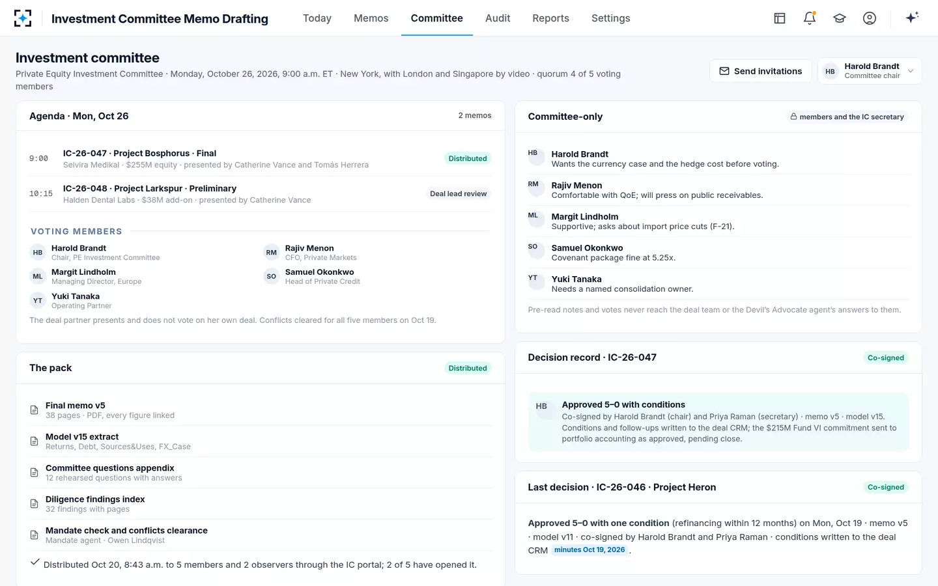Click the Mandate check document icon
The image size is (938, 586).
35,535
